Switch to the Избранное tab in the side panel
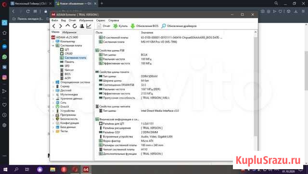The image size is (308, 174). (x=69, y=32)
